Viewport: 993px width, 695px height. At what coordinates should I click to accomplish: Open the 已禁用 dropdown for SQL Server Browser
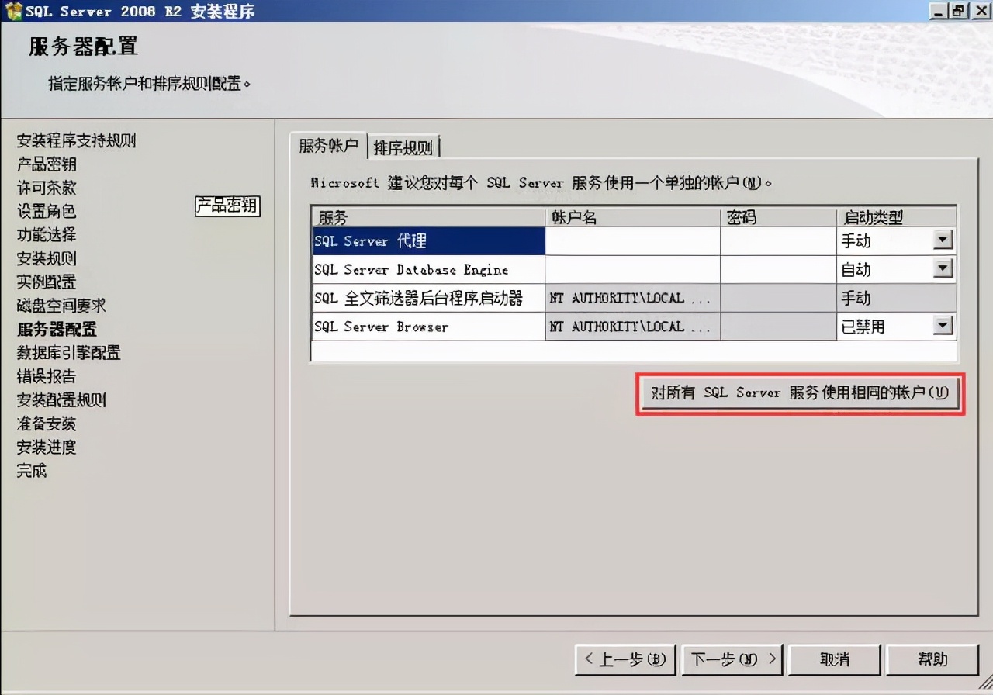pyautogui.click(x=943, y=326)
